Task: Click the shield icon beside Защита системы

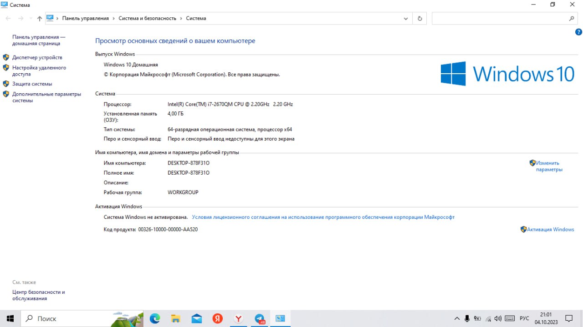Action: tap(6, 84)
